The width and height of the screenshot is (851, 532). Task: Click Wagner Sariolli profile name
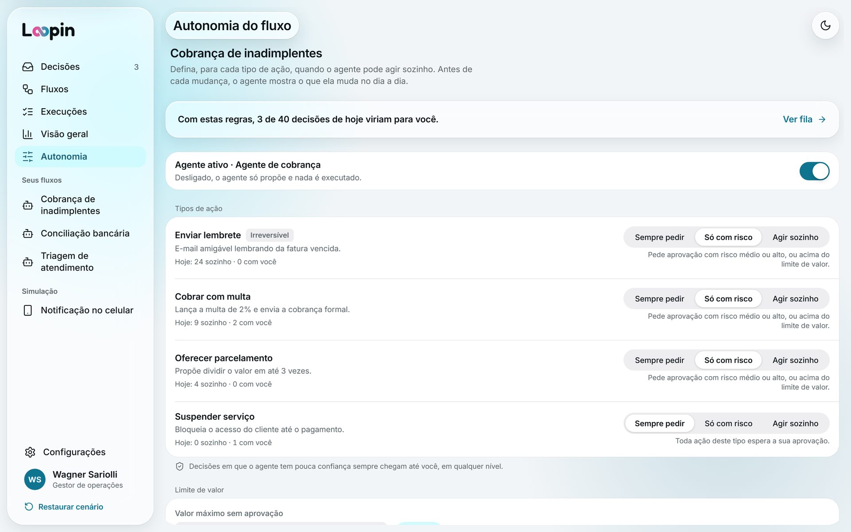click(x=85, y=474)
